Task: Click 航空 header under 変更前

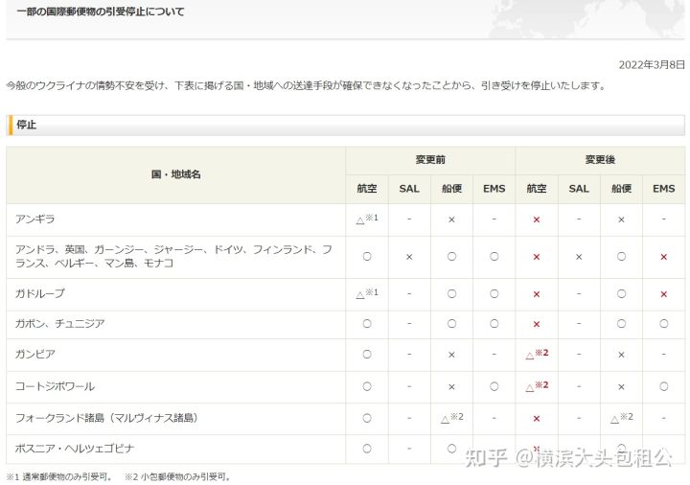Action: pyautogui.click(x=367, y=189)
